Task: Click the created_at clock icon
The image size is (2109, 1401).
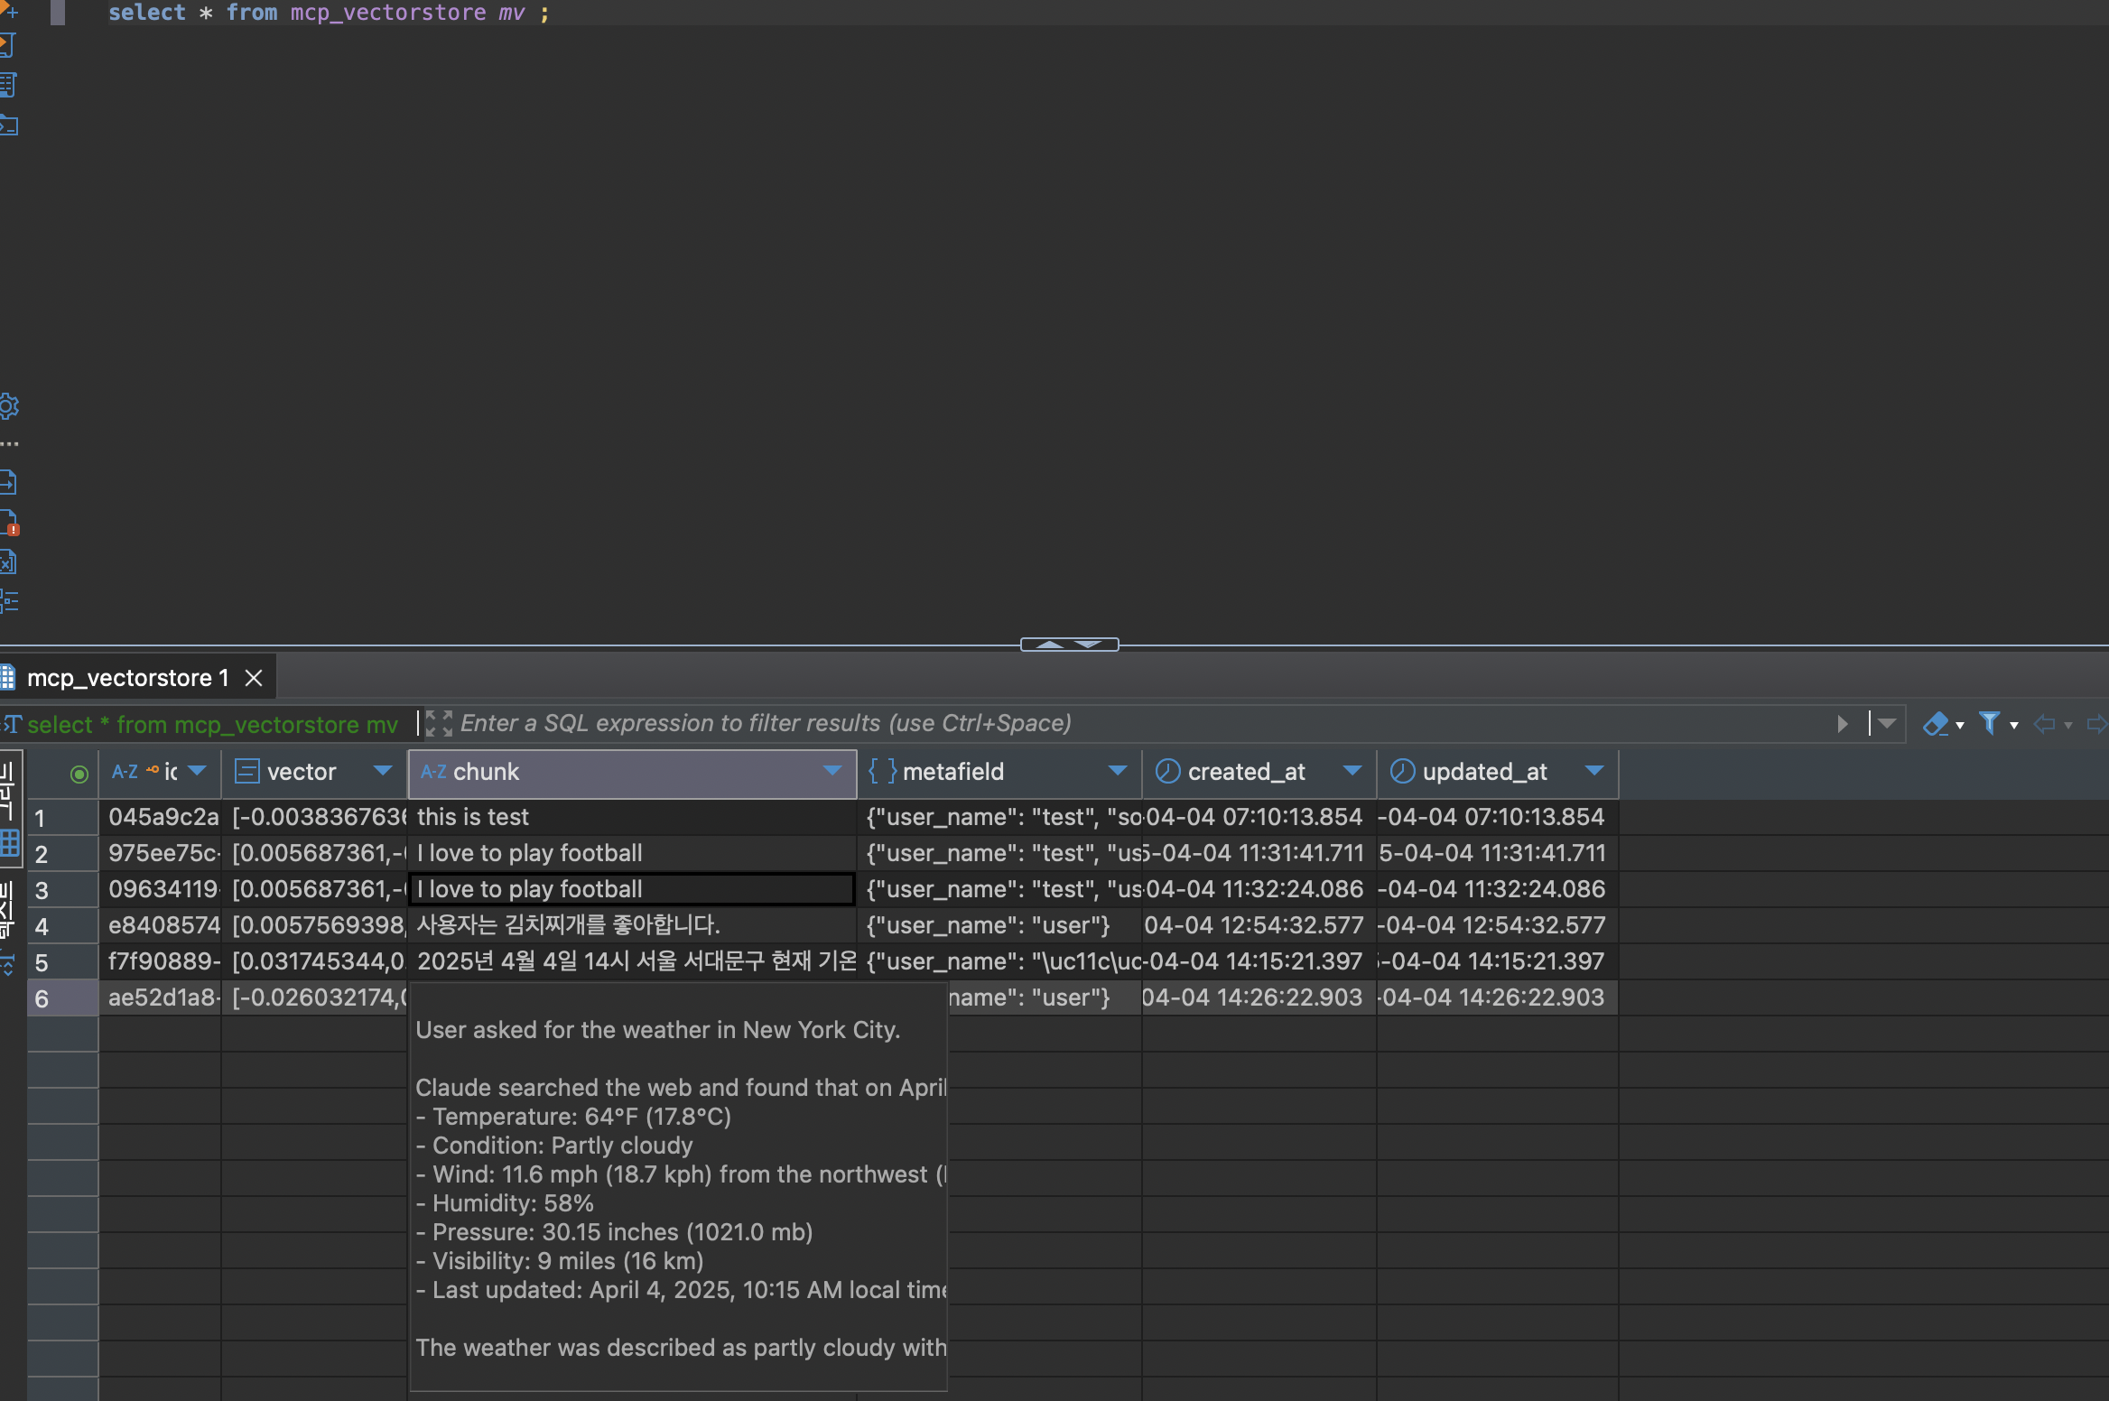Action: pyautogui.click(x=1168, y=771)
